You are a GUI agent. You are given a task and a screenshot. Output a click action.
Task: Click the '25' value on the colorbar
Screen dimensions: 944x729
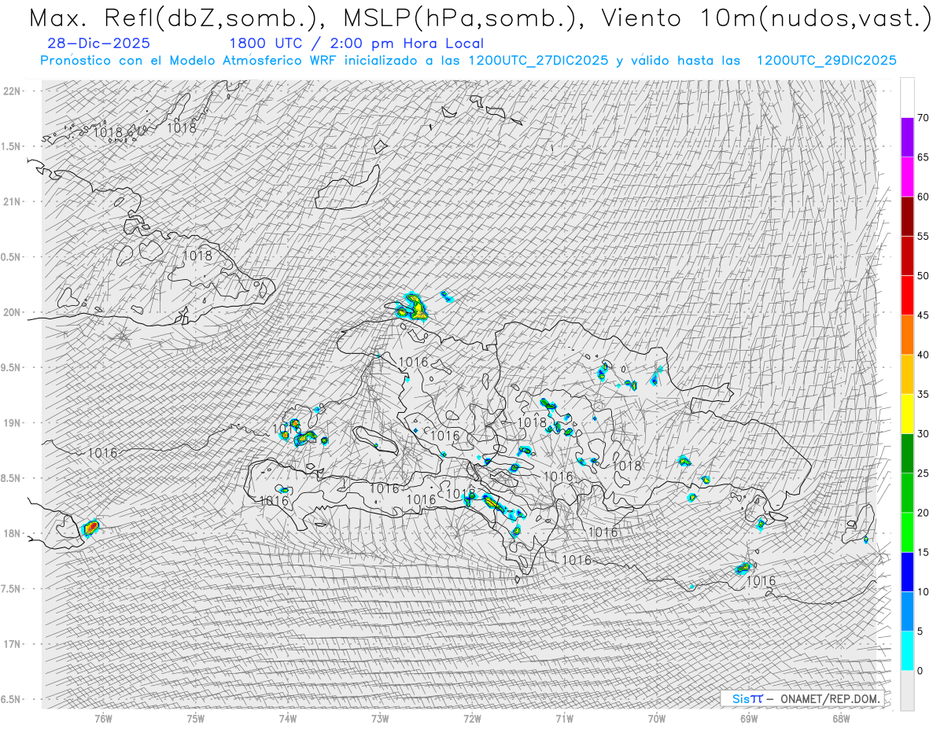click(923, 473)
